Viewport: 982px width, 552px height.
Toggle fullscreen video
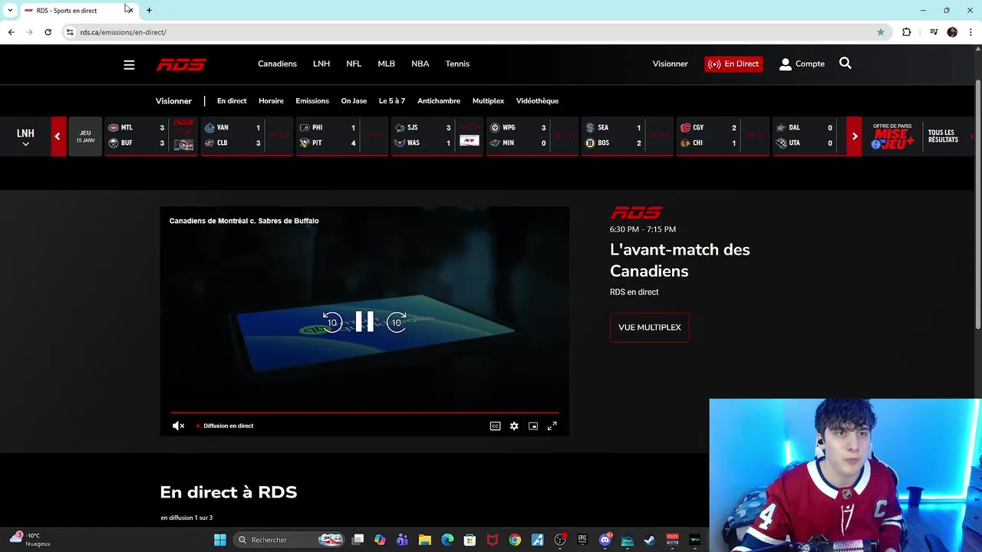(552, 426)
